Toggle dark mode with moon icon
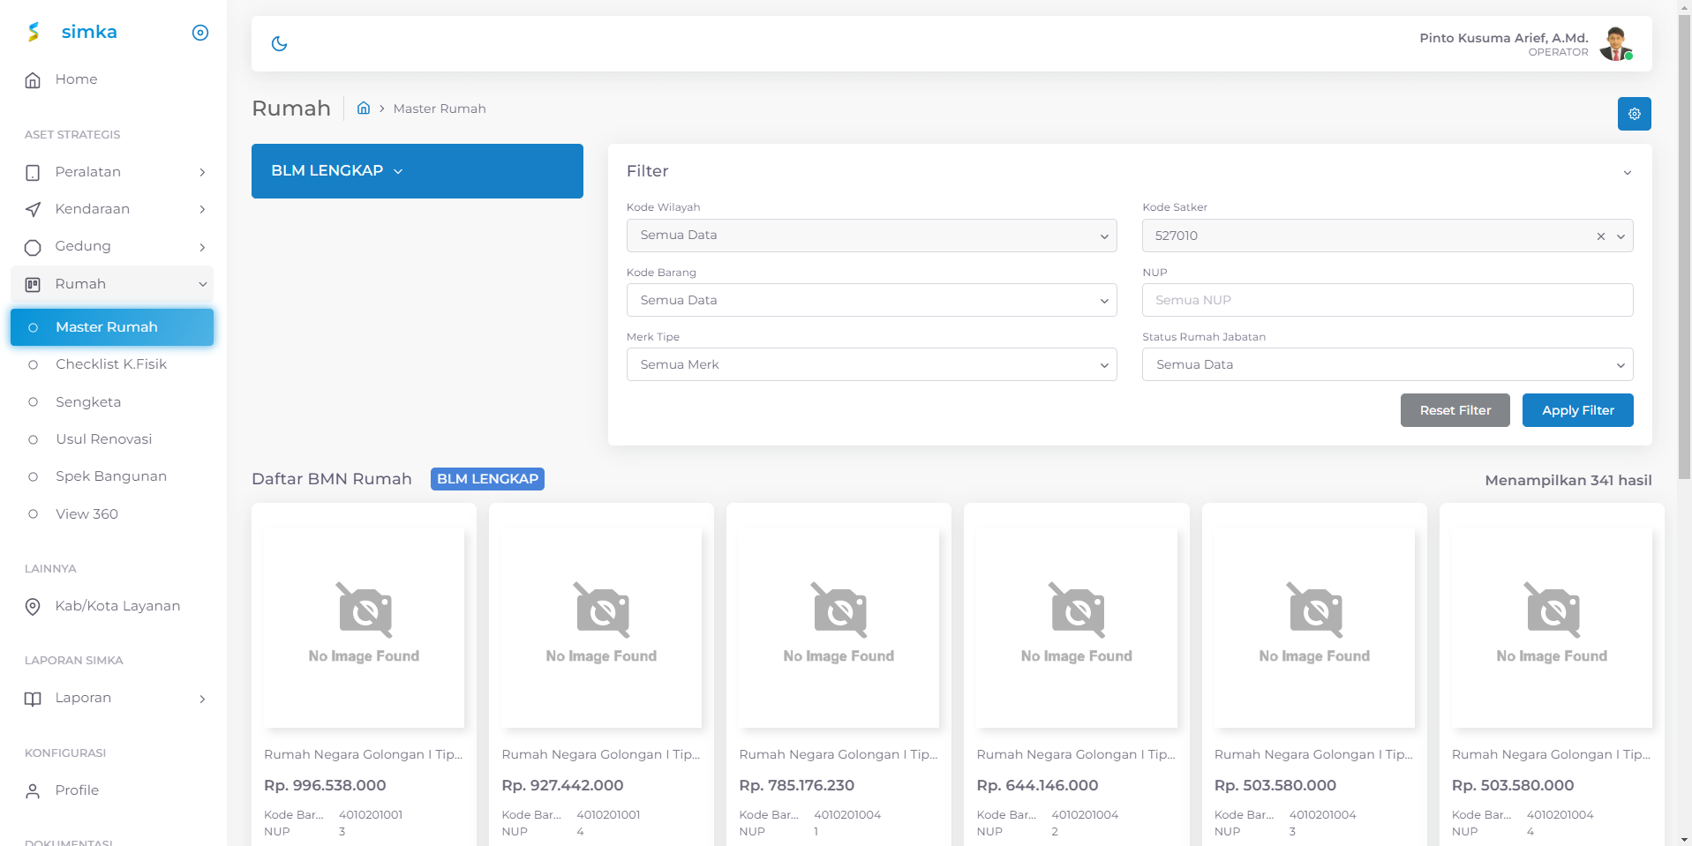The image size is (1692, 846). (280, 43)
